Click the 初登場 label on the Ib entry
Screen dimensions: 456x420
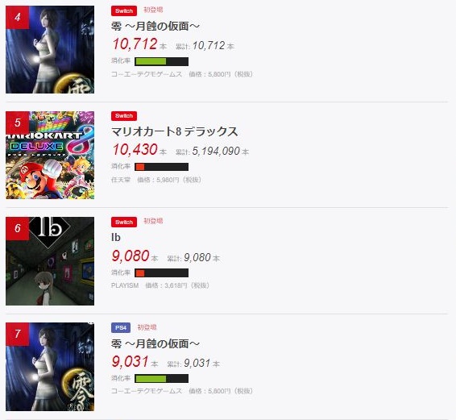tap(153, 221)
